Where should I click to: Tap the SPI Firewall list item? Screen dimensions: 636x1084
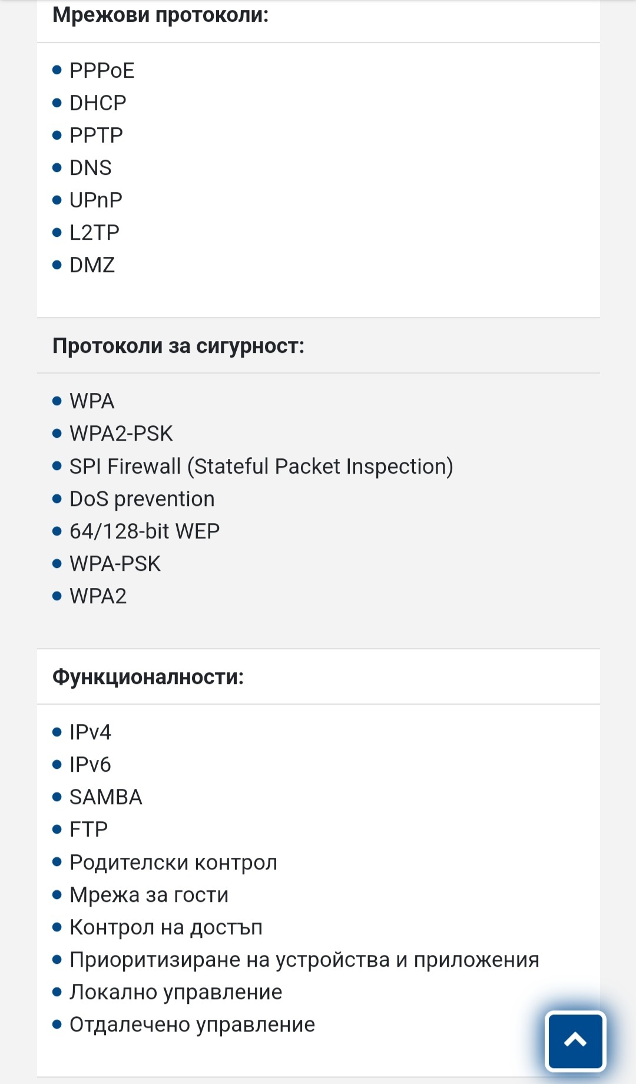coord(261,467)
